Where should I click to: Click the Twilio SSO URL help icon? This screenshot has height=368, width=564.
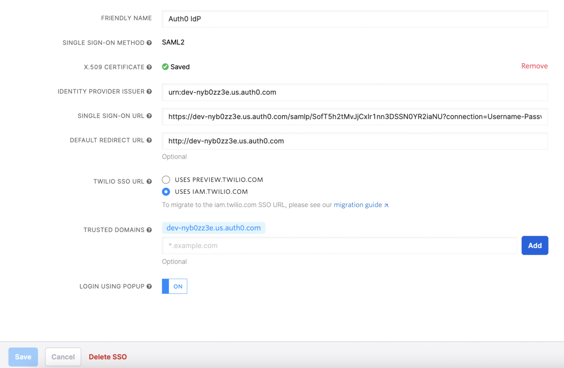coord(149,181)
